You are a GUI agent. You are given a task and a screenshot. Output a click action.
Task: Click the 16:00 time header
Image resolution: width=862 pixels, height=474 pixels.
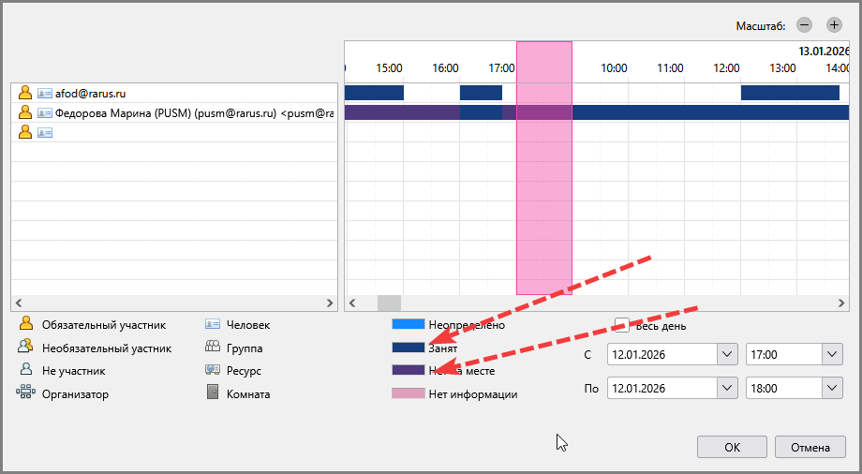(445, 68)
